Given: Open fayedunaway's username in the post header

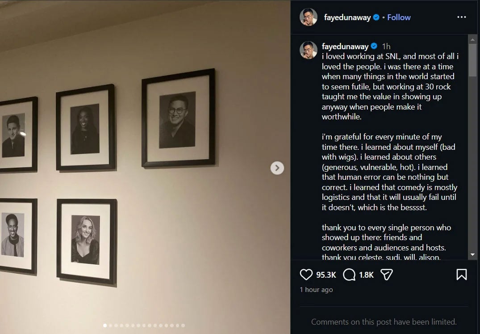Looking at the screenshot, I should [346, 17].
